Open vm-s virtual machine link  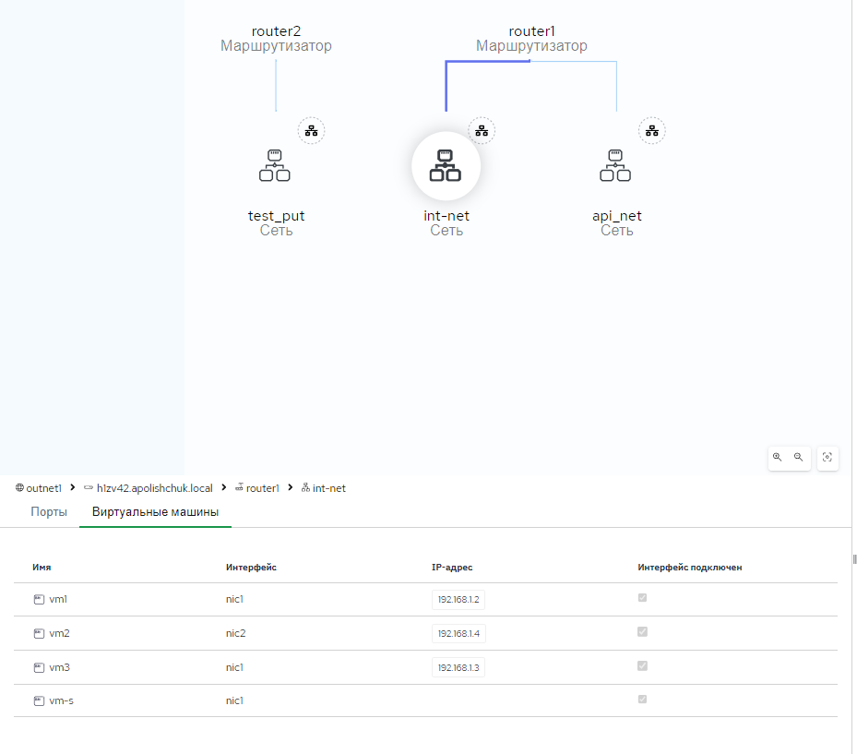[x=61, y=701]
